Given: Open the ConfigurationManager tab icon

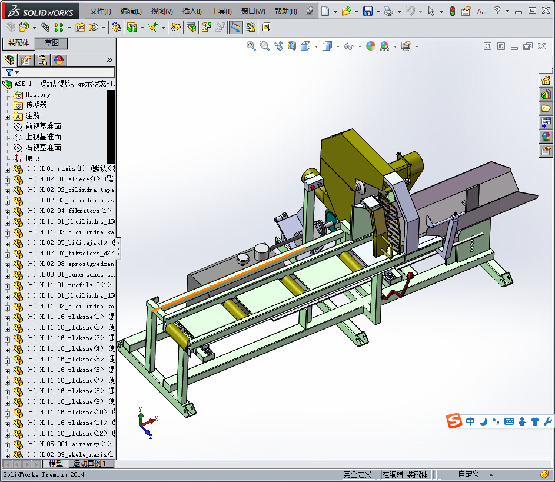Looking at the screenshot, I should click(x=42, y=60).
